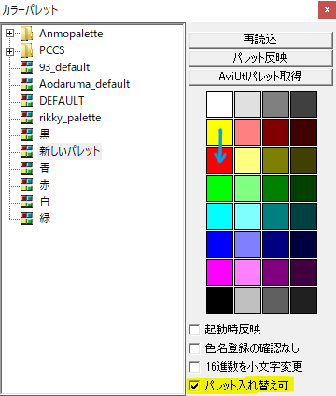The image size is (336, 396).
Task: Click the palette icon beside 赤
Action: click(27, 185)
